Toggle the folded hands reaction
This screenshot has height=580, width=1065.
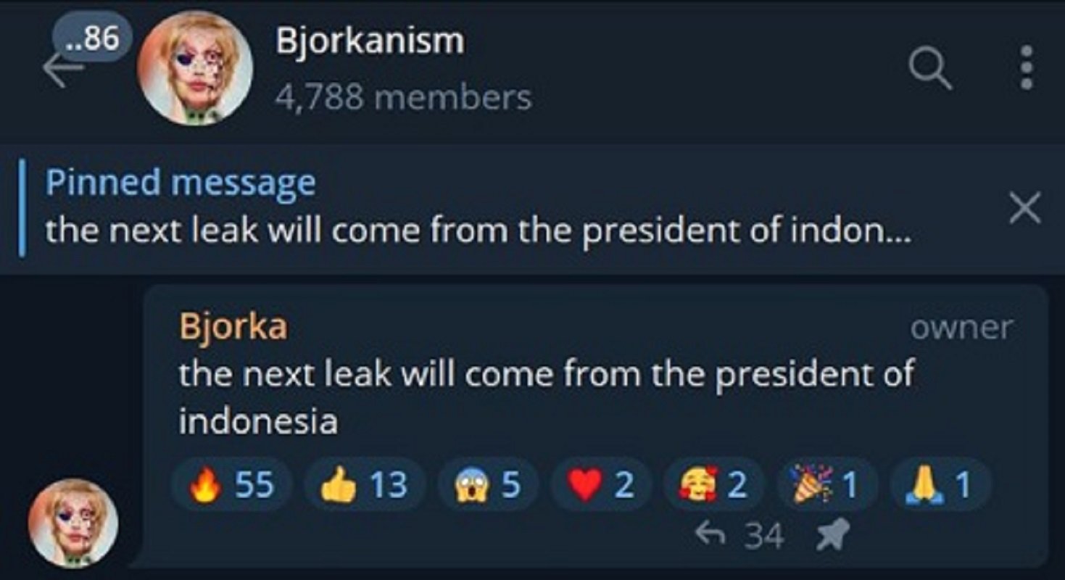pyautogui.click(x=939, y=485)
